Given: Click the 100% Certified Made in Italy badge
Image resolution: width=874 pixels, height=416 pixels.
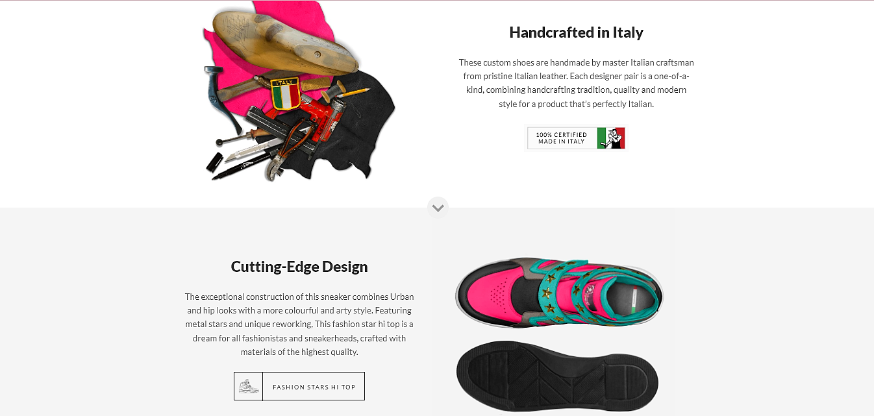Looking at the screenshot, I should tap(576, 138).
